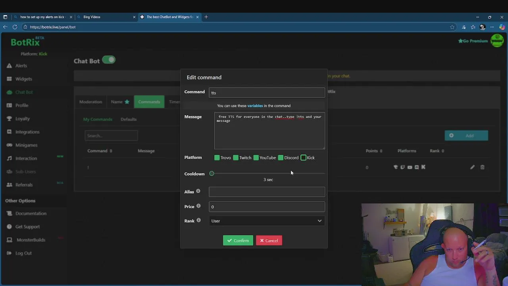This screenshot has width=508, height=286.
Task: Toggle the YouTube platform checkbox
Action: [x=256, y=158]
